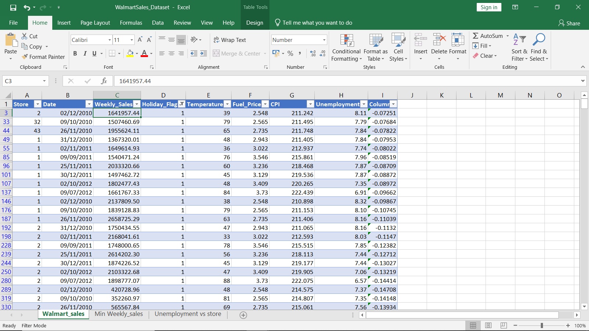Open Unemployment column filter dropdown
589x331 pixels.
tap(364, 104)
